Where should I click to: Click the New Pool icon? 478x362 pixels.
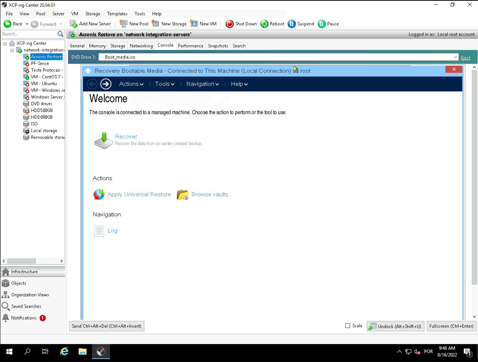tap(123, 24)
